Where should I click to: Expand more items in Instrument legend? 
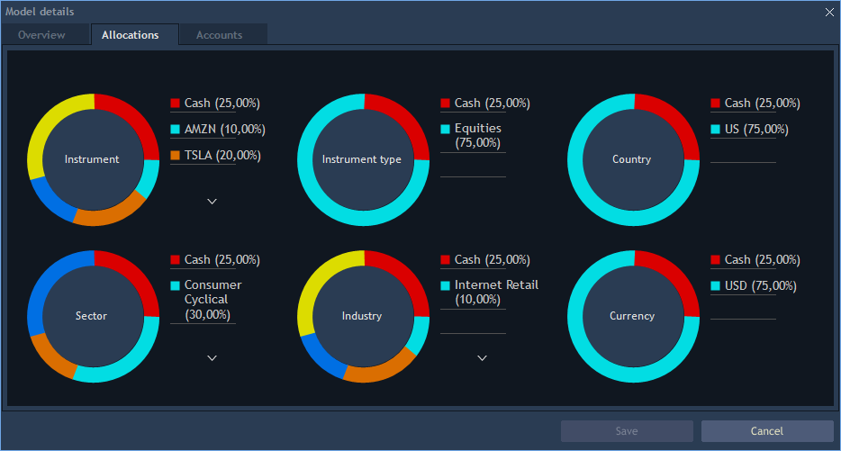click(x=212, y=201)
